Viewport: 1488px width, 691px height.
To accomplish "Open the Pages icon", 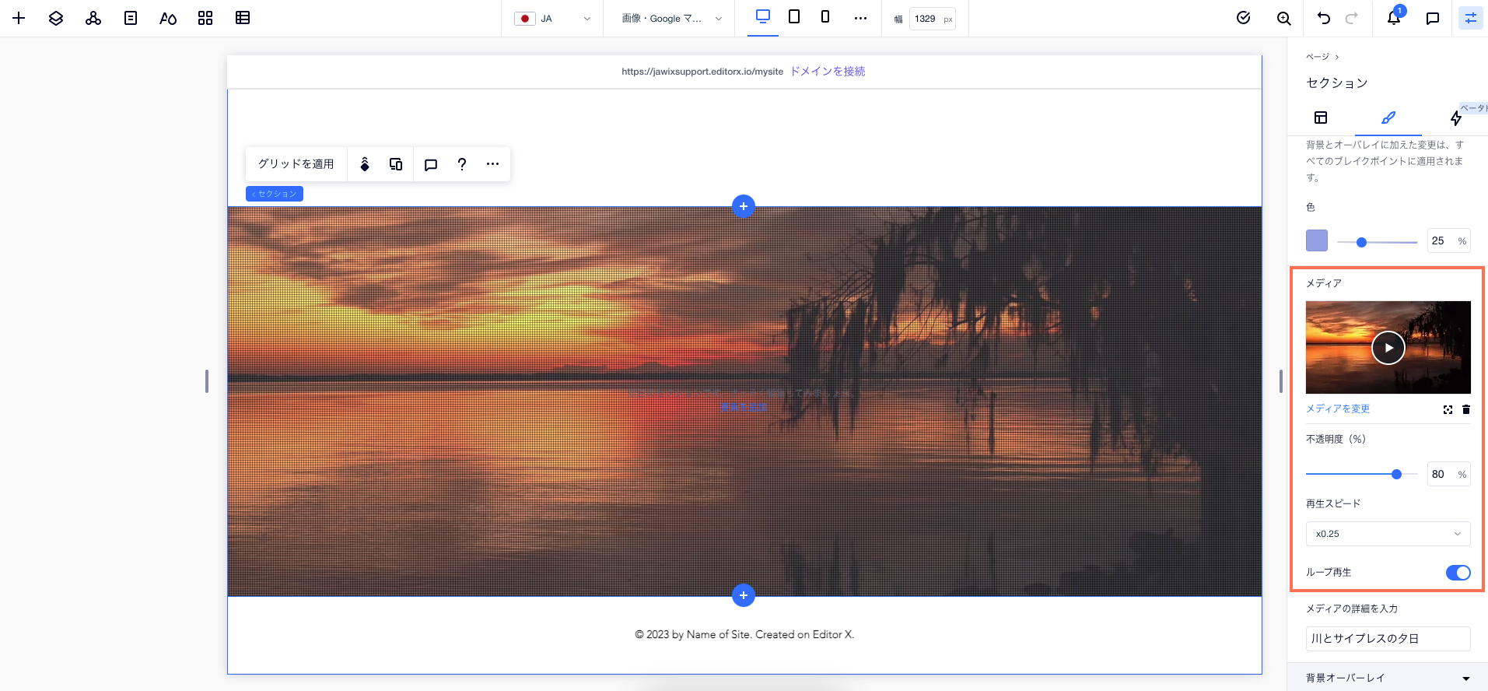I will [x=131, y=18].
